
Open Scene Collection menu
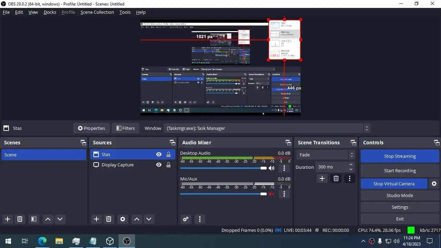click(x=97, y=12)
